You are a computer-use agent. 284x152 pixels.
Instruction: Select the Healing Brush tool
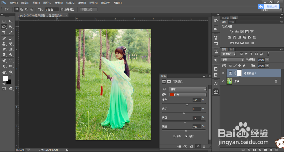(4, 38)
